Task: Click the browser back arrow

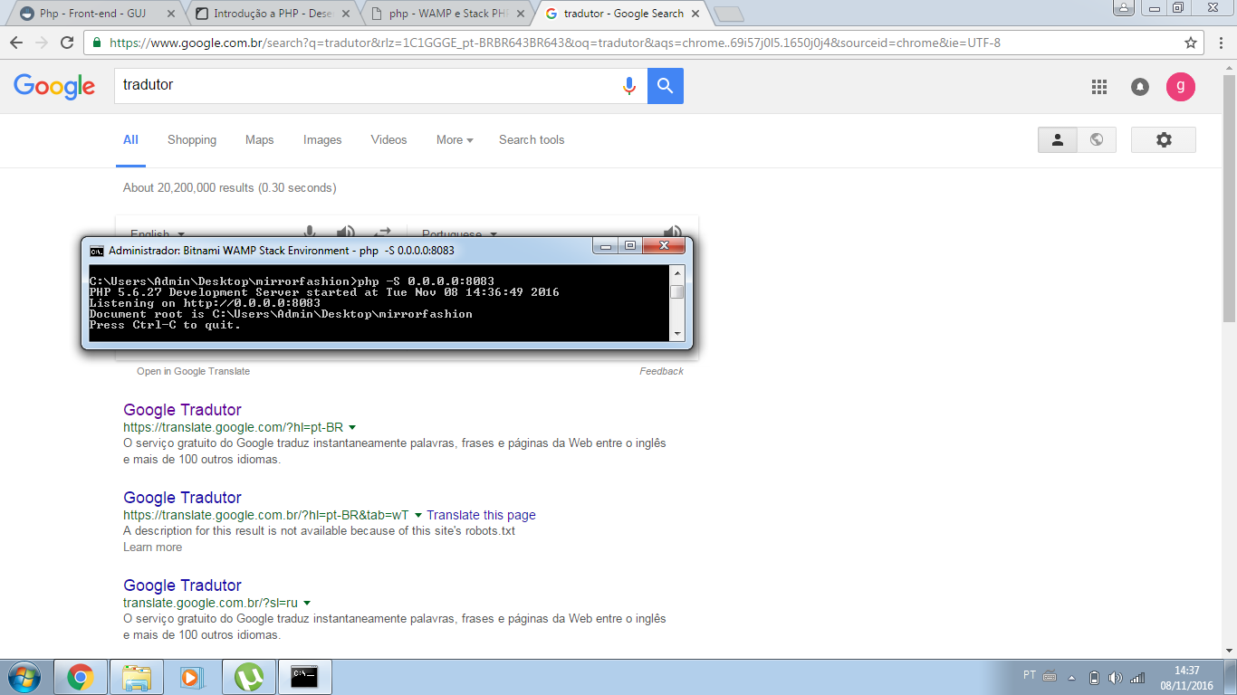Action: (16, 43)
